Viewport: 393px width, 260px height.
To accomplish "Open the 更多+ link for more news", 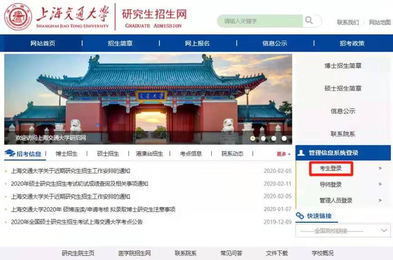I will coord(284,154).
